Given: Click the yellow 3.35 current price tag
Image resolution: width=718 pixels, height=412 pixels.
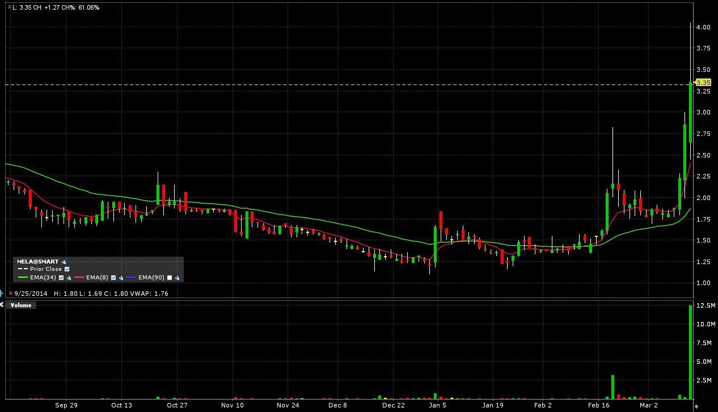Looking at the screenshot, I should pyautogui.click(x=703, y=83).
